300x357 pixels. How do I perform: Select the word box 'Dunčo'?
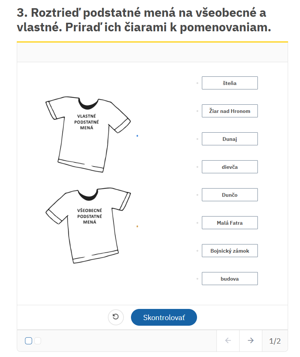click(x=230, y=195)
